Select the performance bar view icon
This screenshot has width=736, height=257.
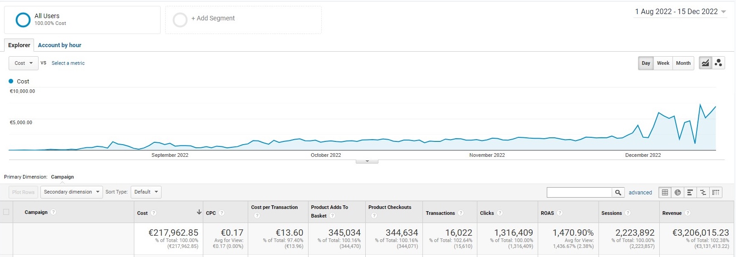click(x=690, y=193)
